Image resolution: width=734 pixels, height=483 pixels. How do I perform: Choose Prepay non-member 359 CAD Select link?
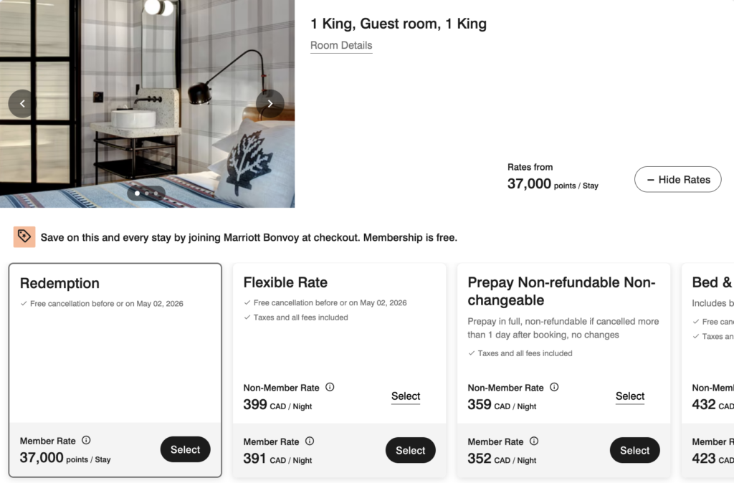coord(630,396)
